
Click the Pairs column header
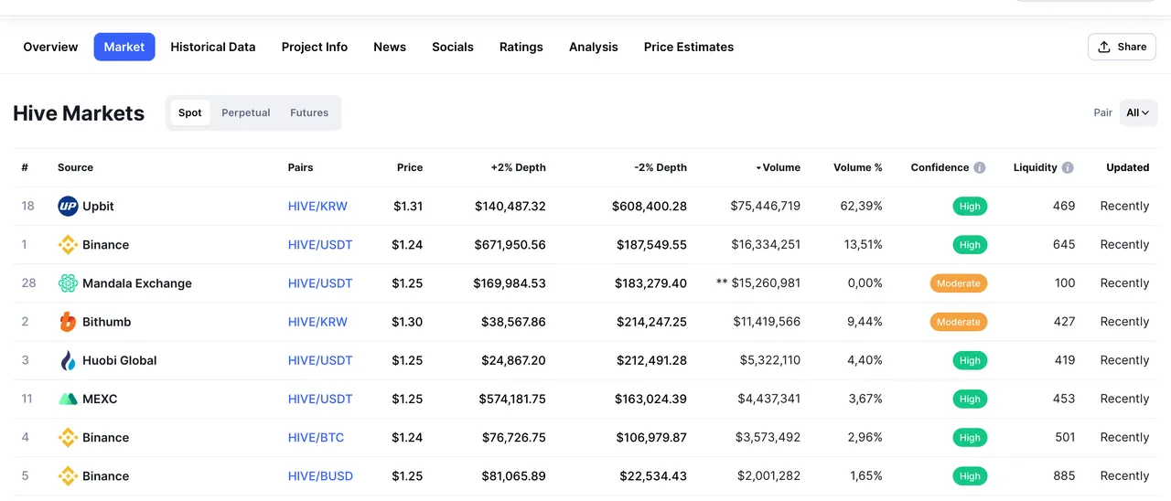point(300,168)
